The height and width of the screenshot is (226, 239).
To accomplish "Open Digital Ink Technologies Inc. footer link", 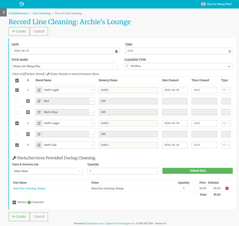I will pos(120,224).
